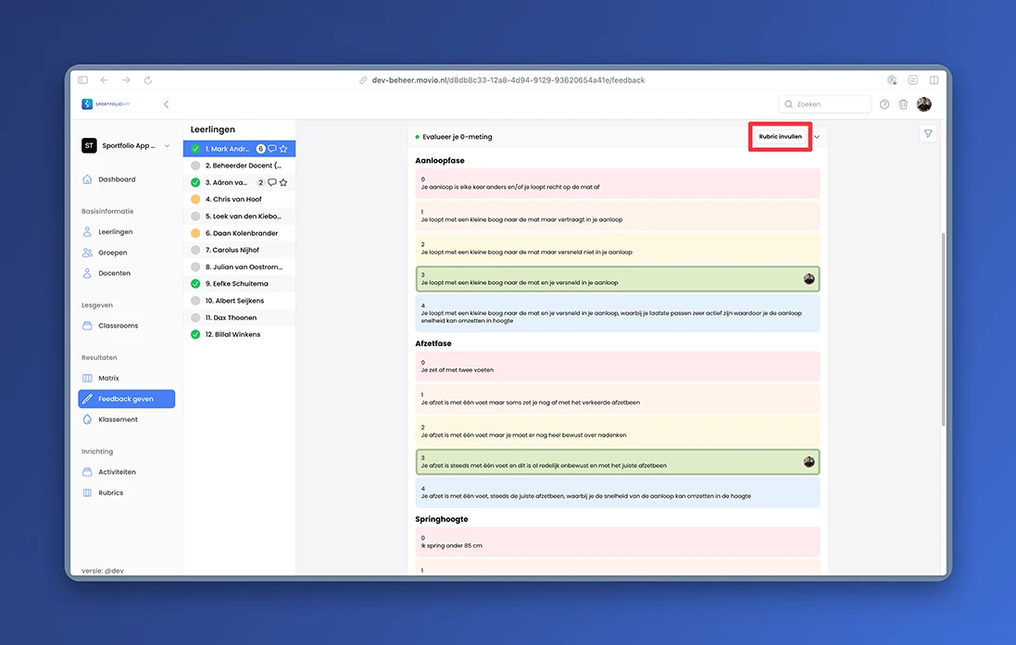Open comments for Aäron va... row

(272, 182)
